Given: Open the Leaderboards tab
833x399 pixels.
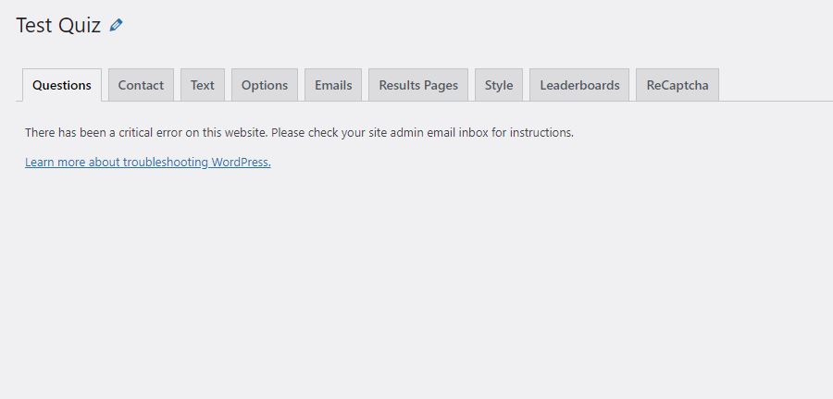Looking at the screenshot, I should (579, 85).
